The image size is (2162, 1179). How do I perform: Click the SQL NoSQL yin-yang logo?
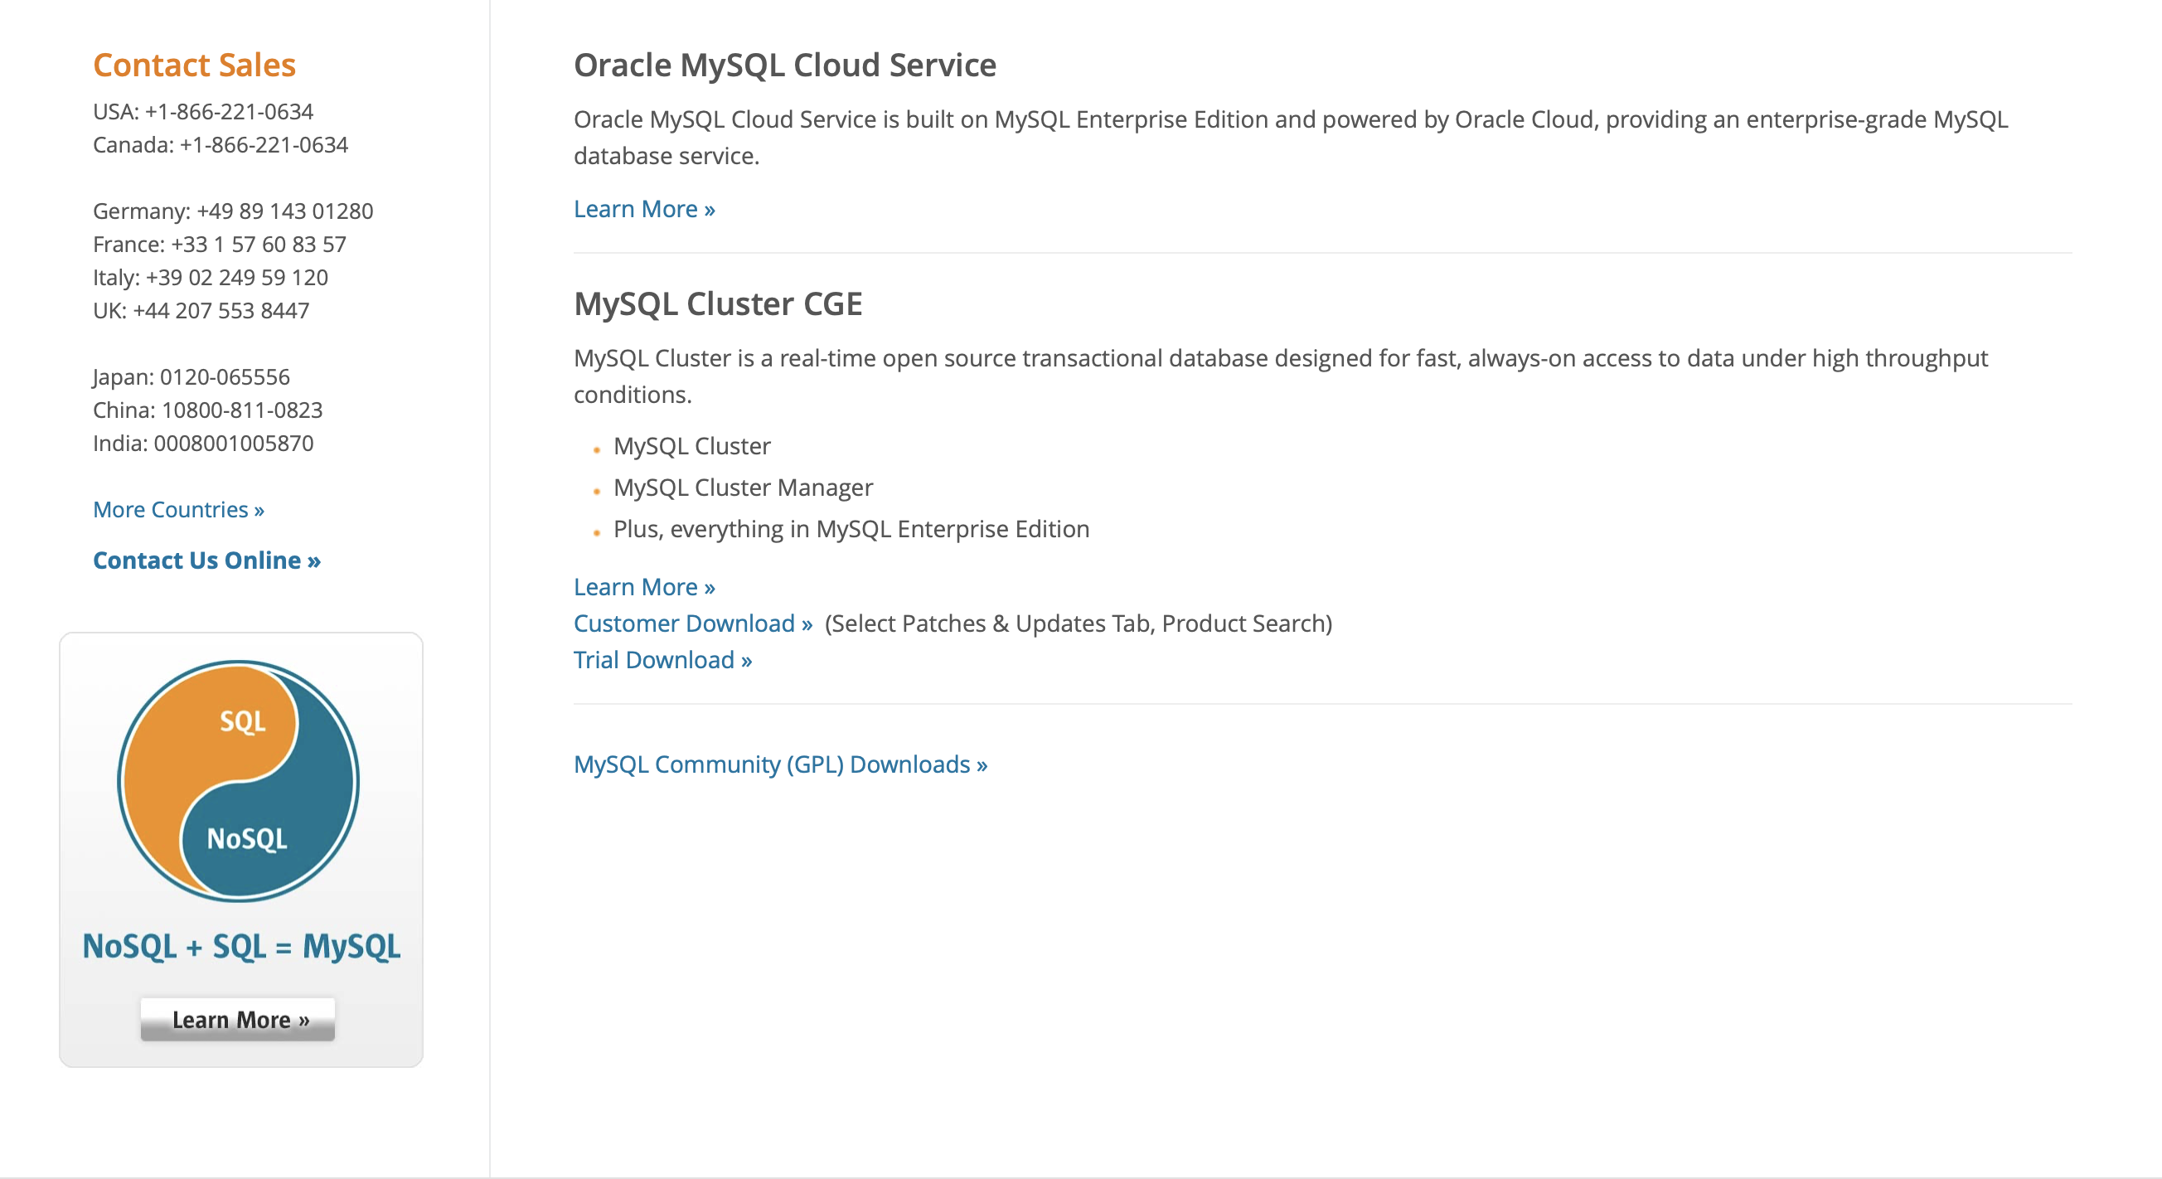[239, 780]
